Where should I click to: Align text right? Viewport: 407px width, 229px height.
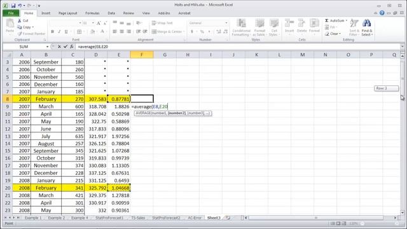pyautogui.click(x=128, y=32)
